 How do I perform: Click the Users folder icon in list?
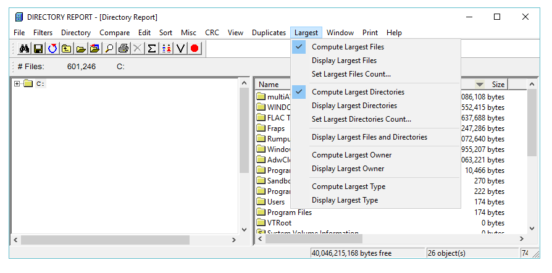261,202
